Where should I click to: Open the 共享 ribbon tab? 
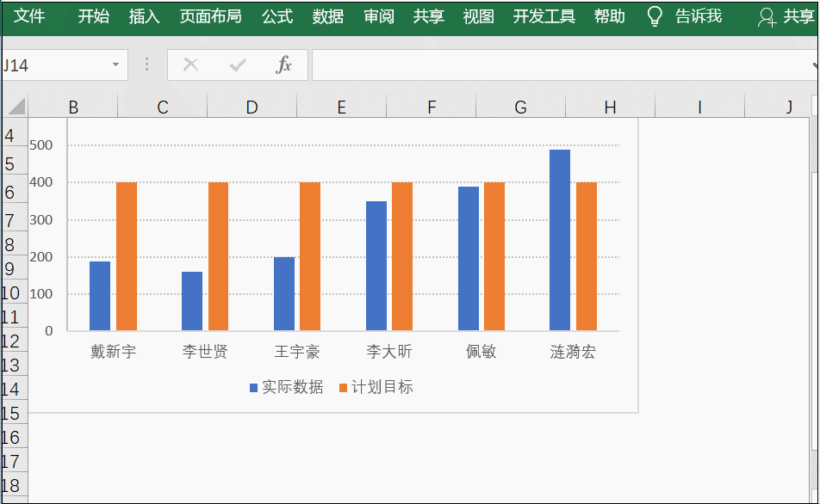[429, 16]
